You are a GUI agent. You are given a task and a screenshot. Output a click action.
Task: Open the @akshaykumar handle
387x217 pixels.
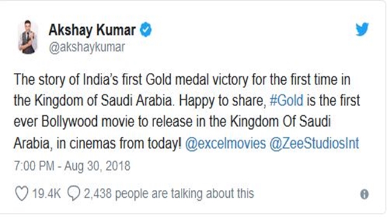87,47
